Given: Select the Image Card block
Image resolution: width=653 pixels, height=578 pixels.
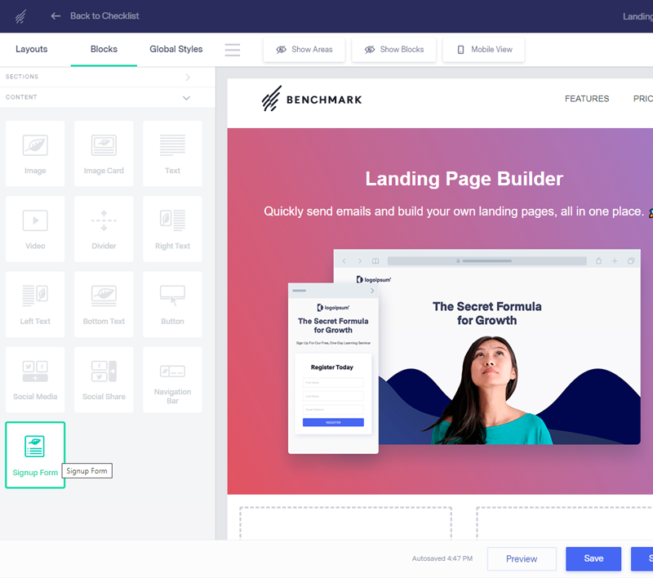Looking at the screenshot, I should pos(104,153).
